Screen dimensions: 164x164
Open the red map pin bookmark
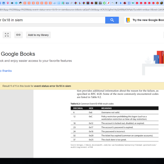[8, 3]
